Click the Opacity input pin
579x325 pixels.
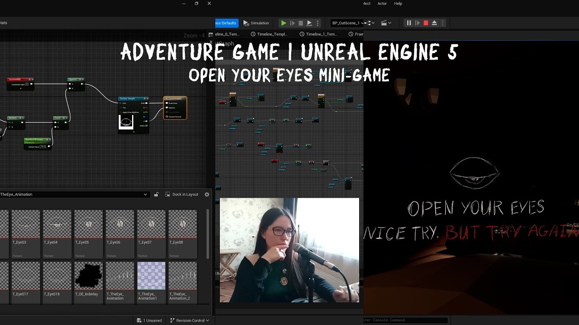click(167, 108)
